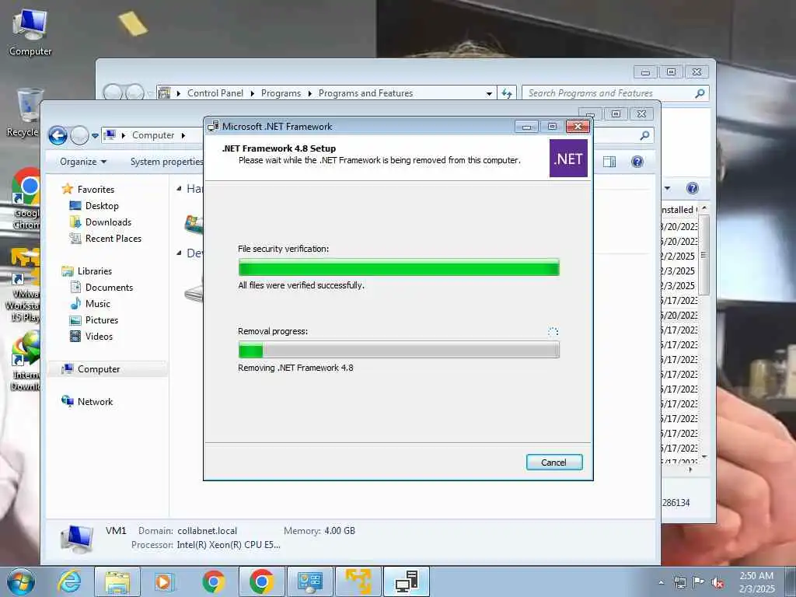
Task: Select Downloads under Favorites
Action: pos(107,222)
